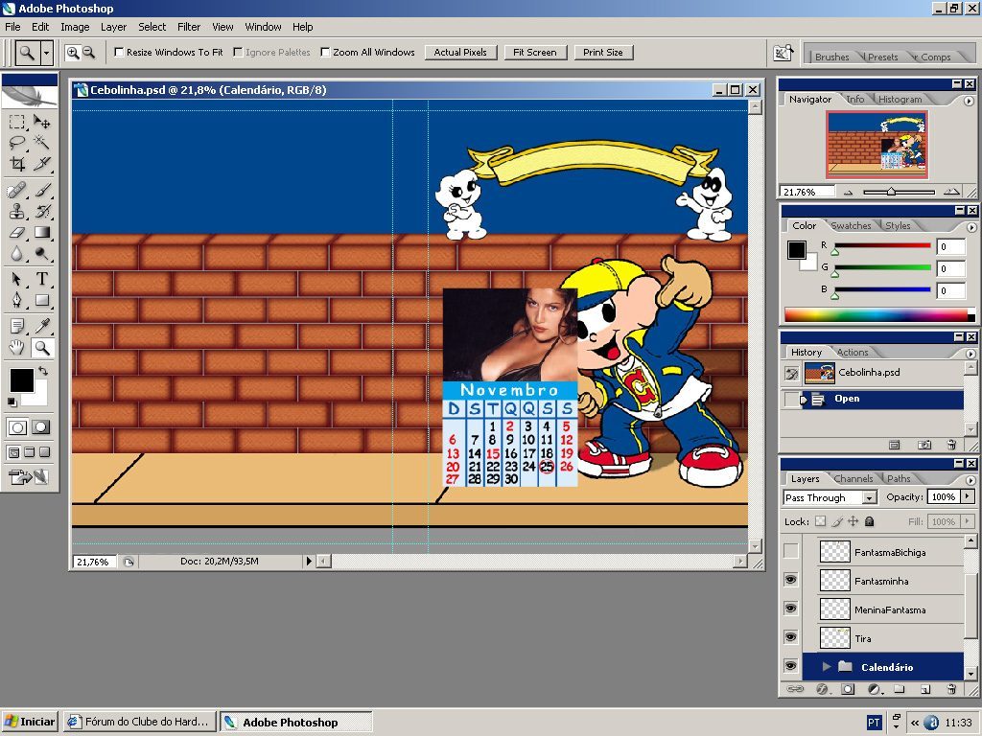Select the Brush tool
The width and height of the screenshot is (982, 736).
[41, 190]
